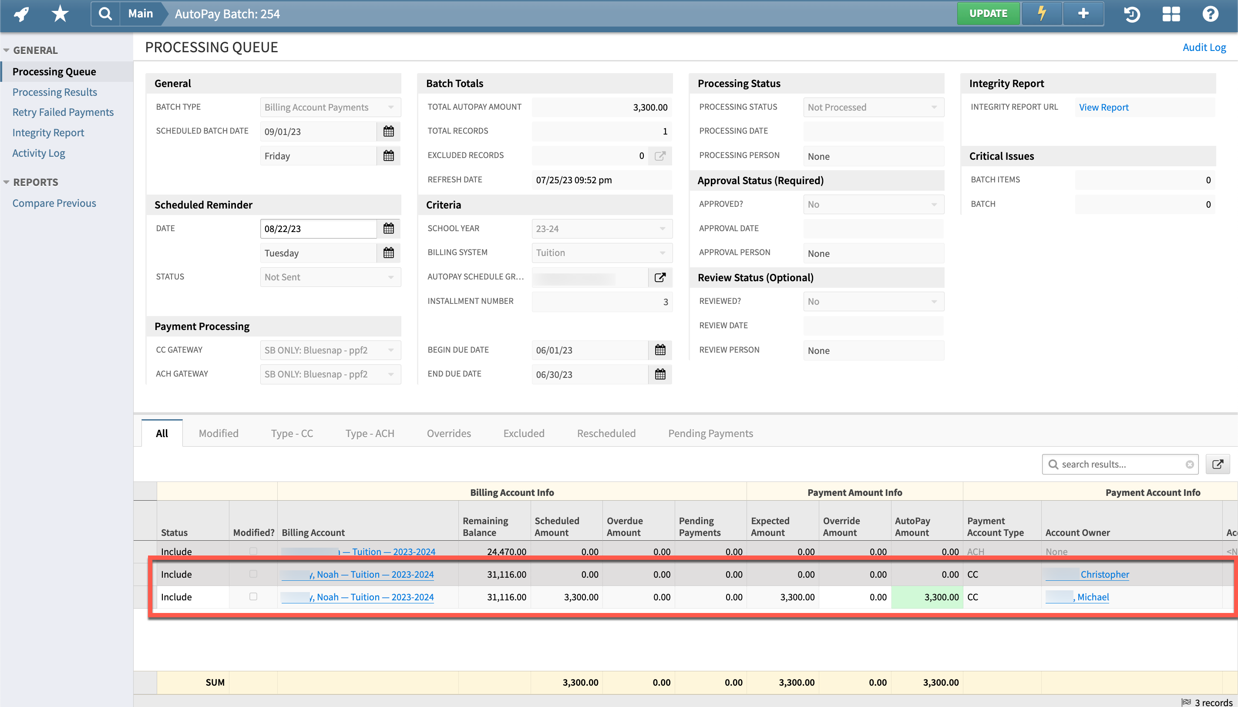Check the Modified checkbox on Noah's first row
Screen dimensions: 1238x707
tap(252, 573)
